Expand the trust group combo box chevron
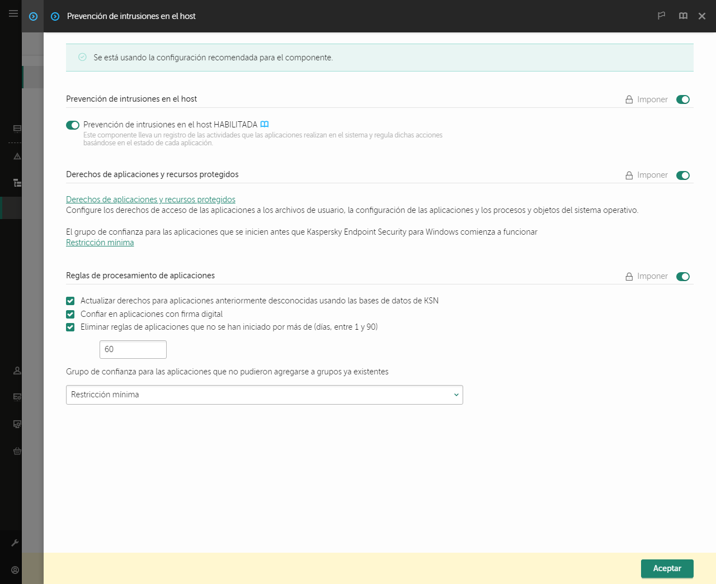 [x=456, y=395]
